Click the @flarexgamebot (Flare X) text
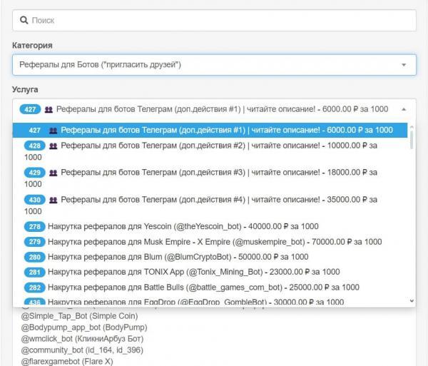 tap(67, 361)
